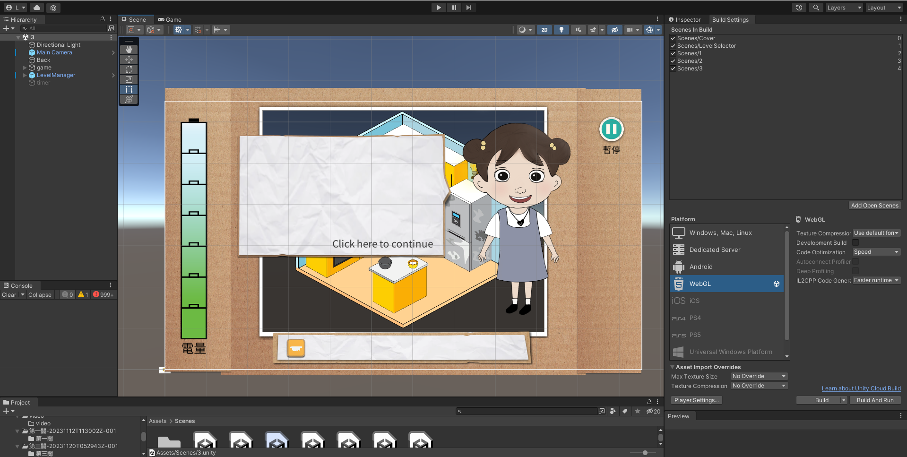Open the Console tab

tap(18, 285)
